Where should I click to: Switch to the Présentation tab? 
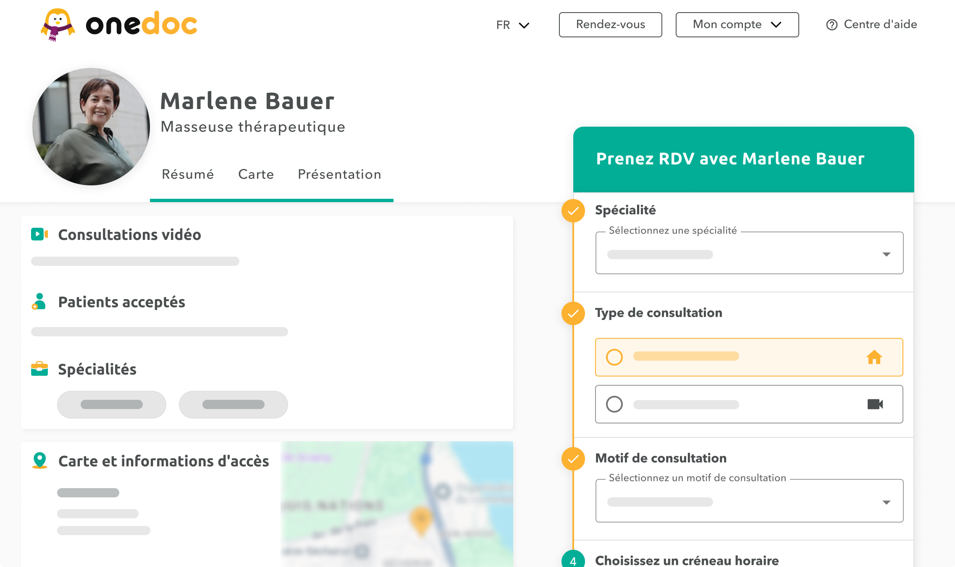(339, 174)
